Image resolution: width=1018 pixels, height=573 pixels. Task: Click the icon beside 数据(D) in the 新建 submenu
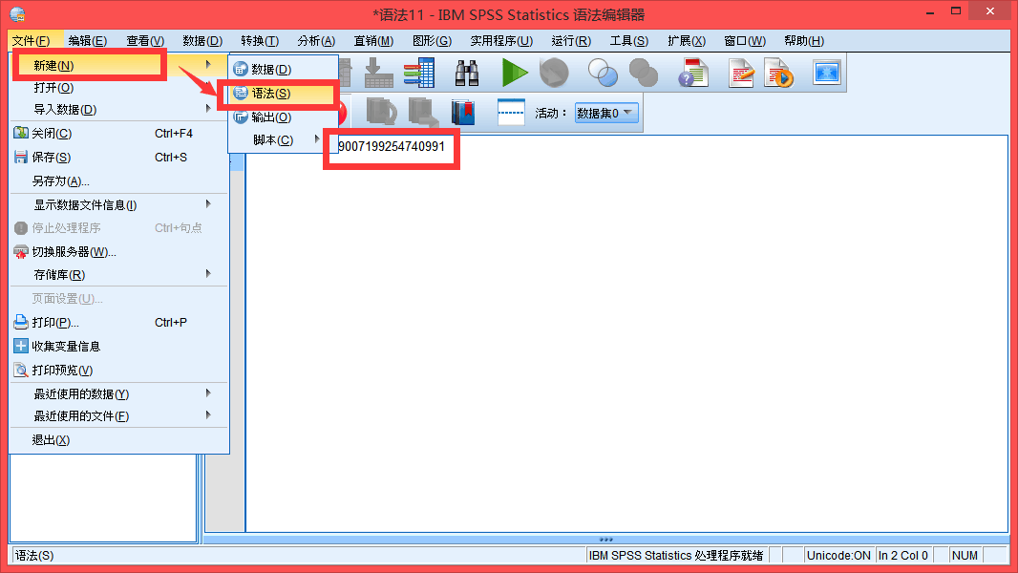241,69
